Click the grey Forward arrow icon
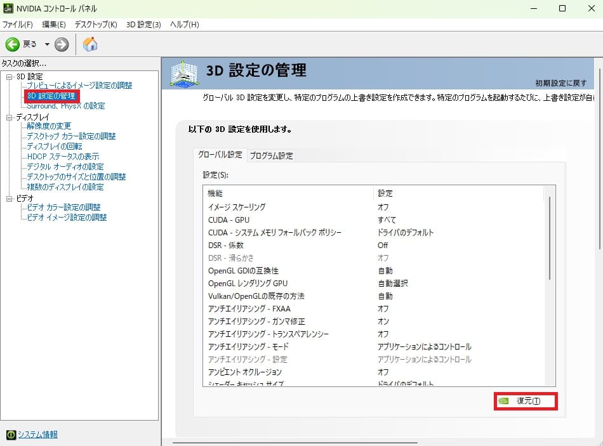The width and height of the screenshot is (603, 446). click(x=62, y=44)
